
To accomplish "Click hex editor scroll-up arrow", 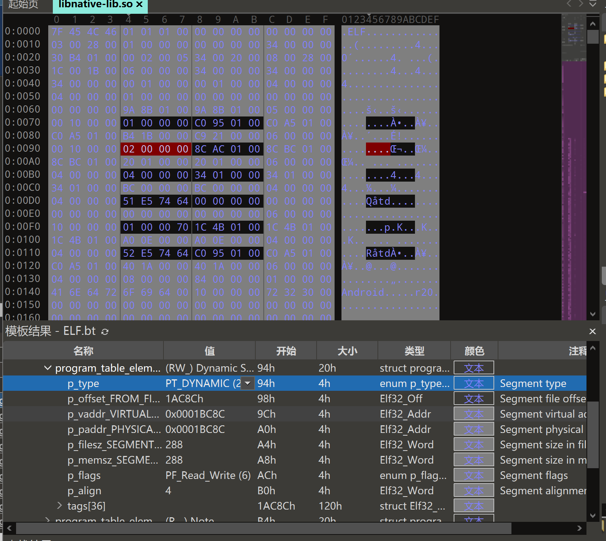I will click(x=593, y=24).
